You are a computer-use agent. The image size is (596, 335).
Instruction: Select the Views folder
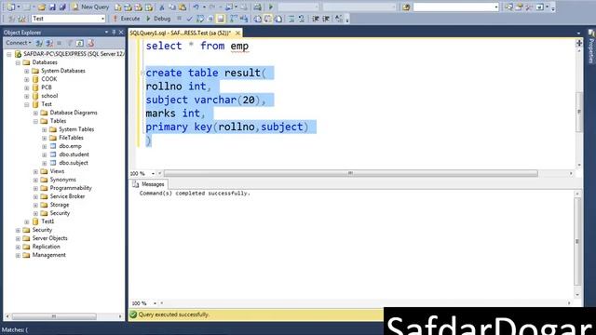[x=57, y=171]
